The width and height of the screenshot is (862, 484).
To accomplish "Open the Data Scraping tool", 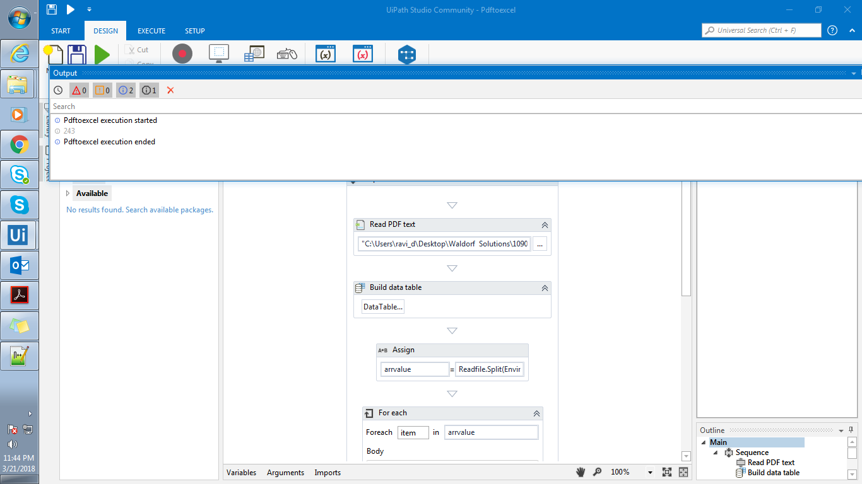I will 254,54.
